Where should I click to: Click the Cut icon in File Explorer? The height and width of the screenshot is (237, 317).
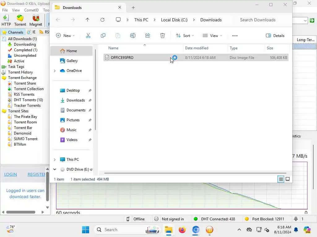pyautogui.click(x=88, y=36)
